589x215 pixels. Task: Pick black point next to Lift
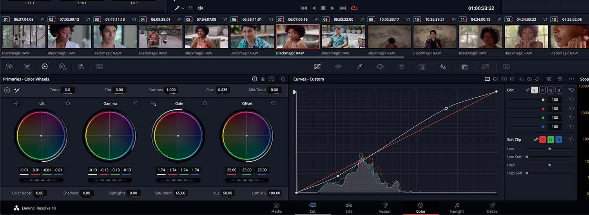point(16,104)
